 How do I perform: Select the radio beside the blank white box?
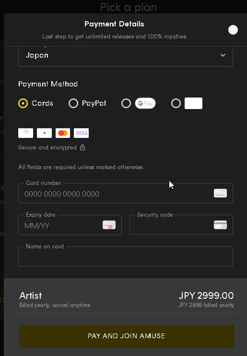pyautogui.click(x=176, y=103)
